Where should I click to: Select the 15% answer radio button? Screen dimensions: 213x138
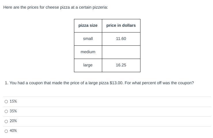(6, 101)
